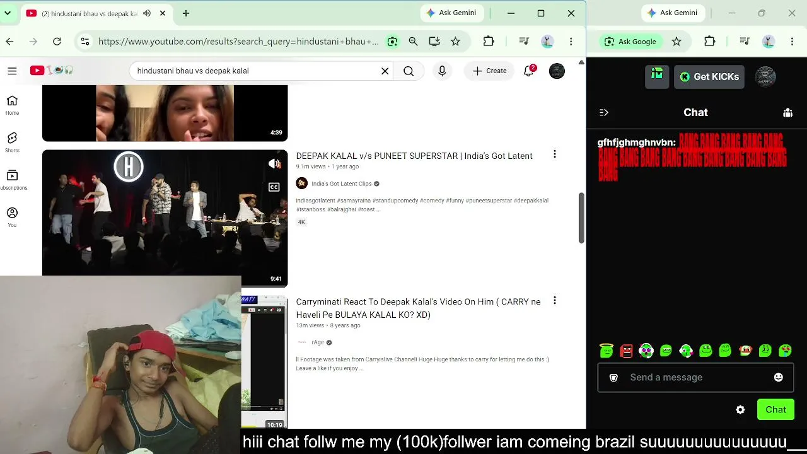Open chat identity shield icon
This screenshot has height=454, width=807.
click(613, 377)
